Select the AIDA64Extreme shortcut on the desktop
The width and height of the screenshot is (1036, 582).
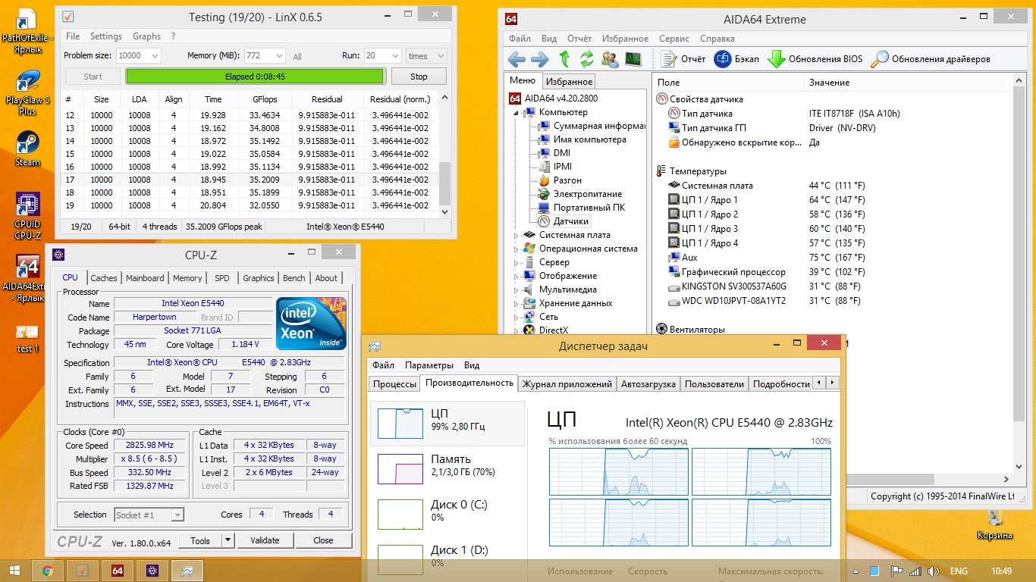coord(27,277)
